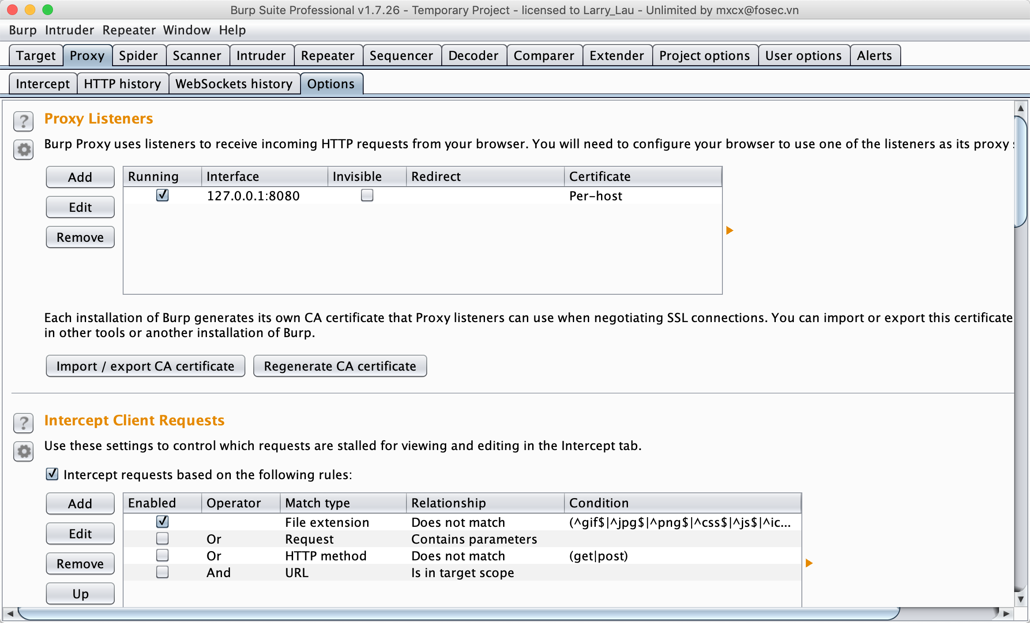
Task: Click the horizontal scrollbar thumb
Action: 459,613
